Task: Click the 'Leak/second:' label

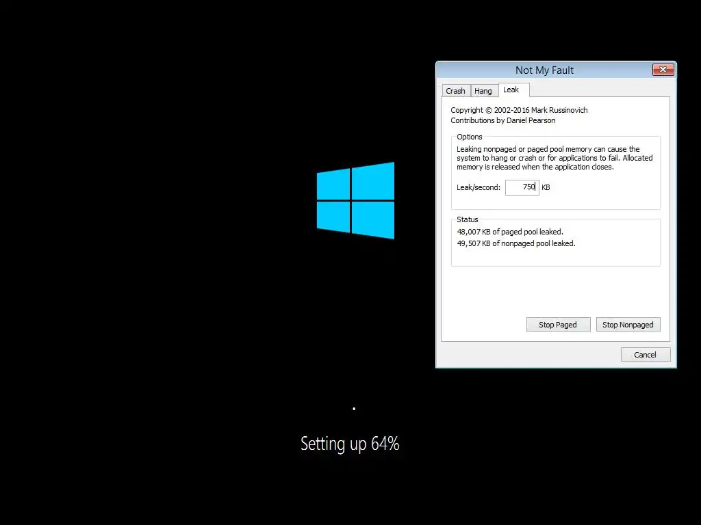Action: tap(478, 187)
